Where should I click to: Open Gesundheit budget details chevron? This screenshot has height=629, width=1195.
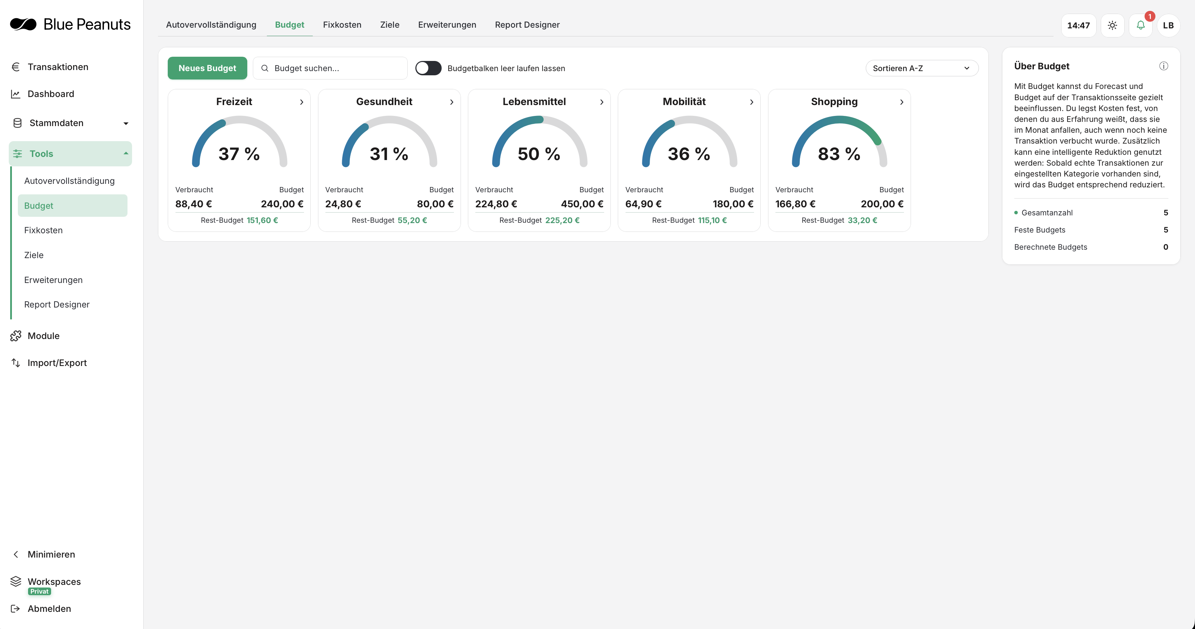click(x=451, y=102)
